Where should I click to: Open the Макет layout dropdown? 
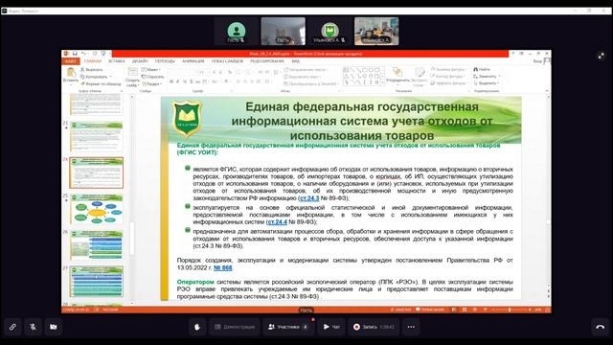coord(151,70)
